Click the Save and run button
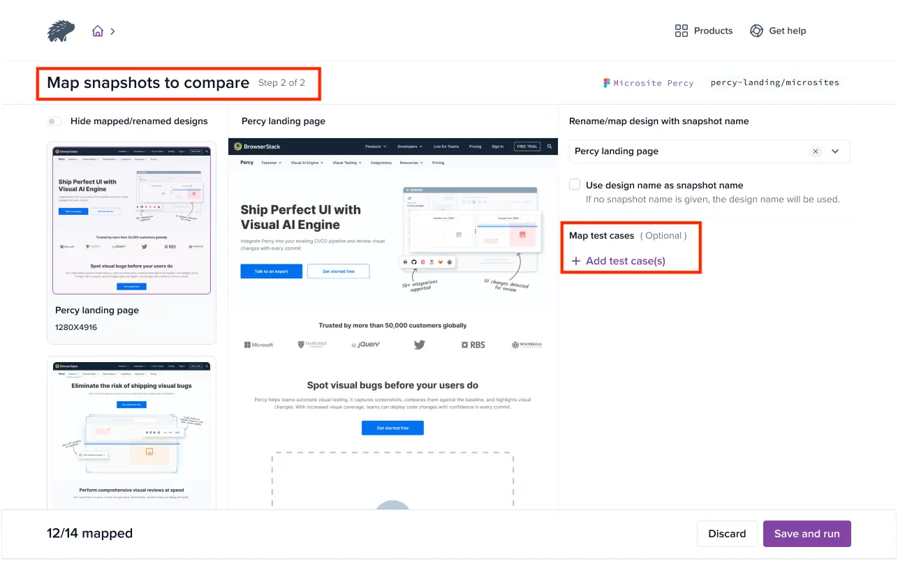 click(x=807, y=534)
